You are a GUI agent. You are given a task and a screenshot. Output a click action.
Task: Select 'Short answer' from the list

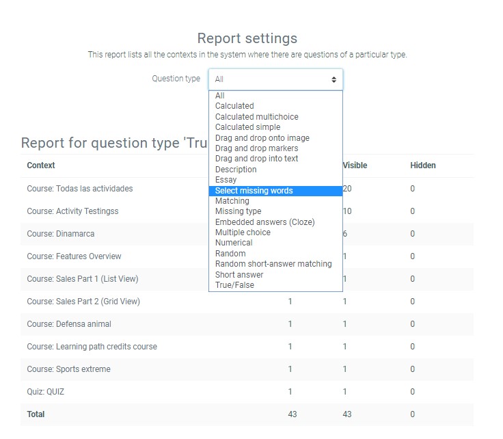[239, 275]
